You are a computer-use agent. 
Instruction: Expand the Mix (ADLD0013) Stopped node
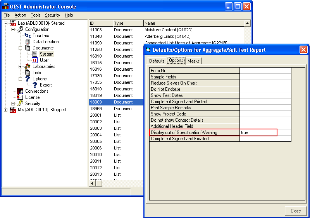coord(5,110)
